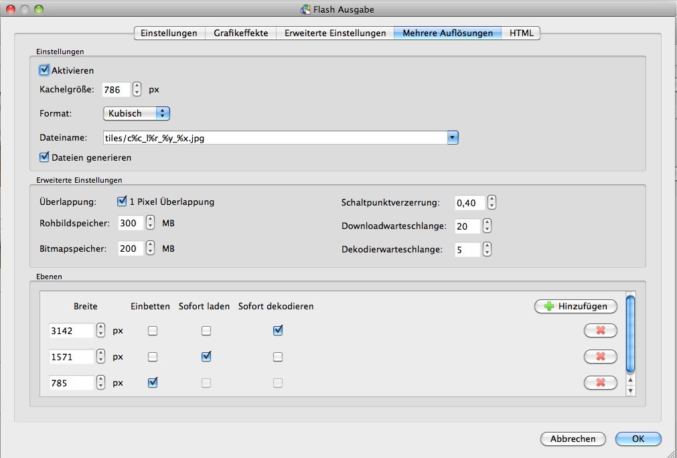The width and height of the screenshot is (677, 458).
Task: Switch to the Grafikeffekte tab
Action: 240,33
